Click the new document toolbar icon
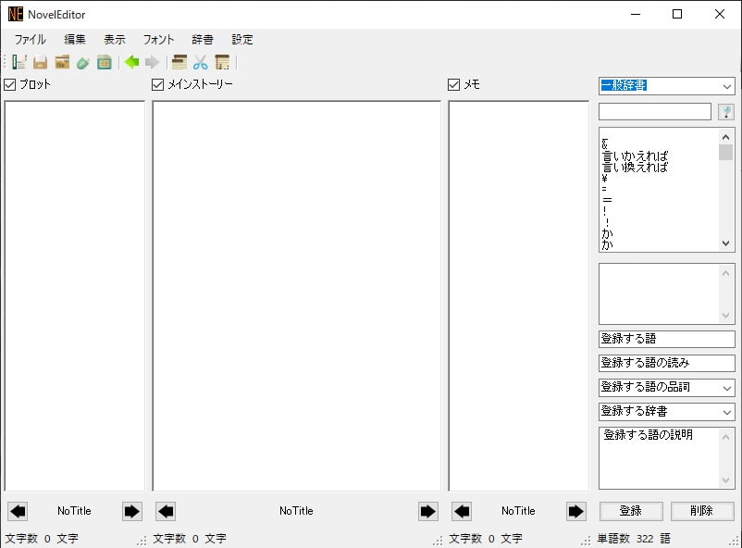 pos(19,62)
